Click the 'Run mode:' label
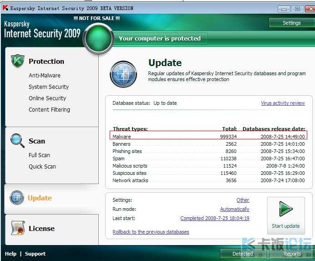 click(124, 209)
